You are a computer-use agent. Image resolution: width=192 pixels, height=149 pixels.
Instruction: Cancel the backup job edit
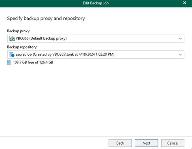(173, 143)
